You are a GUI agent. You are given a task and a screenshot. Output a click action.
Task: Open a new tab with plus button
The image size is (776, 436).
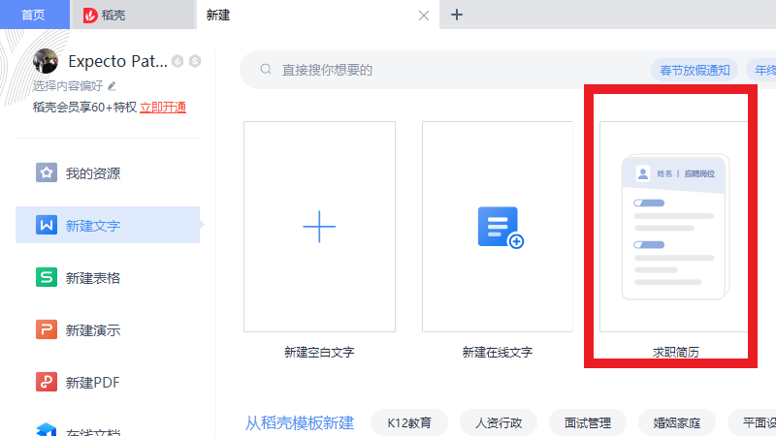point(457,15)
